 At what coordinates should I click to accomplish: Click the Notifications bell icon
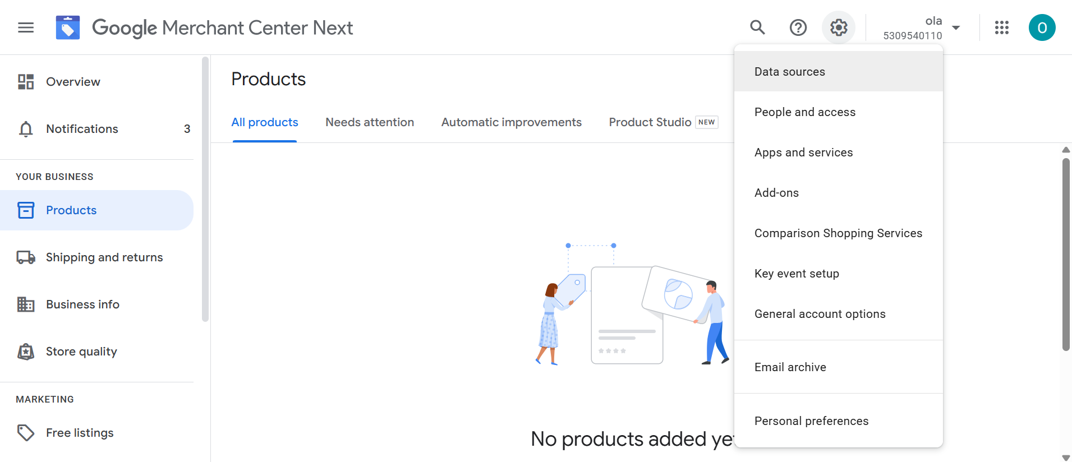(x=26, y=129)
